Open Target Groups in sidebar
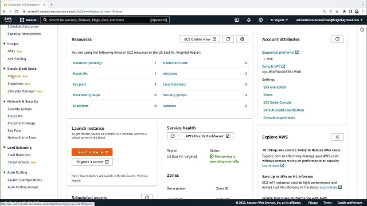This screenshot has height=206, width=367. coord(18,162)
